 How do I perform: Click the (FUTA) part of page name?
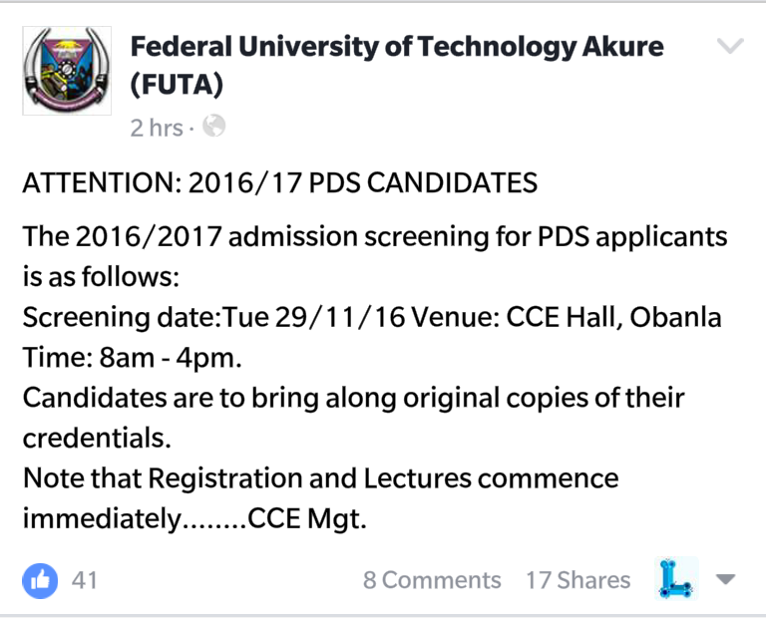tap(177, 85)
